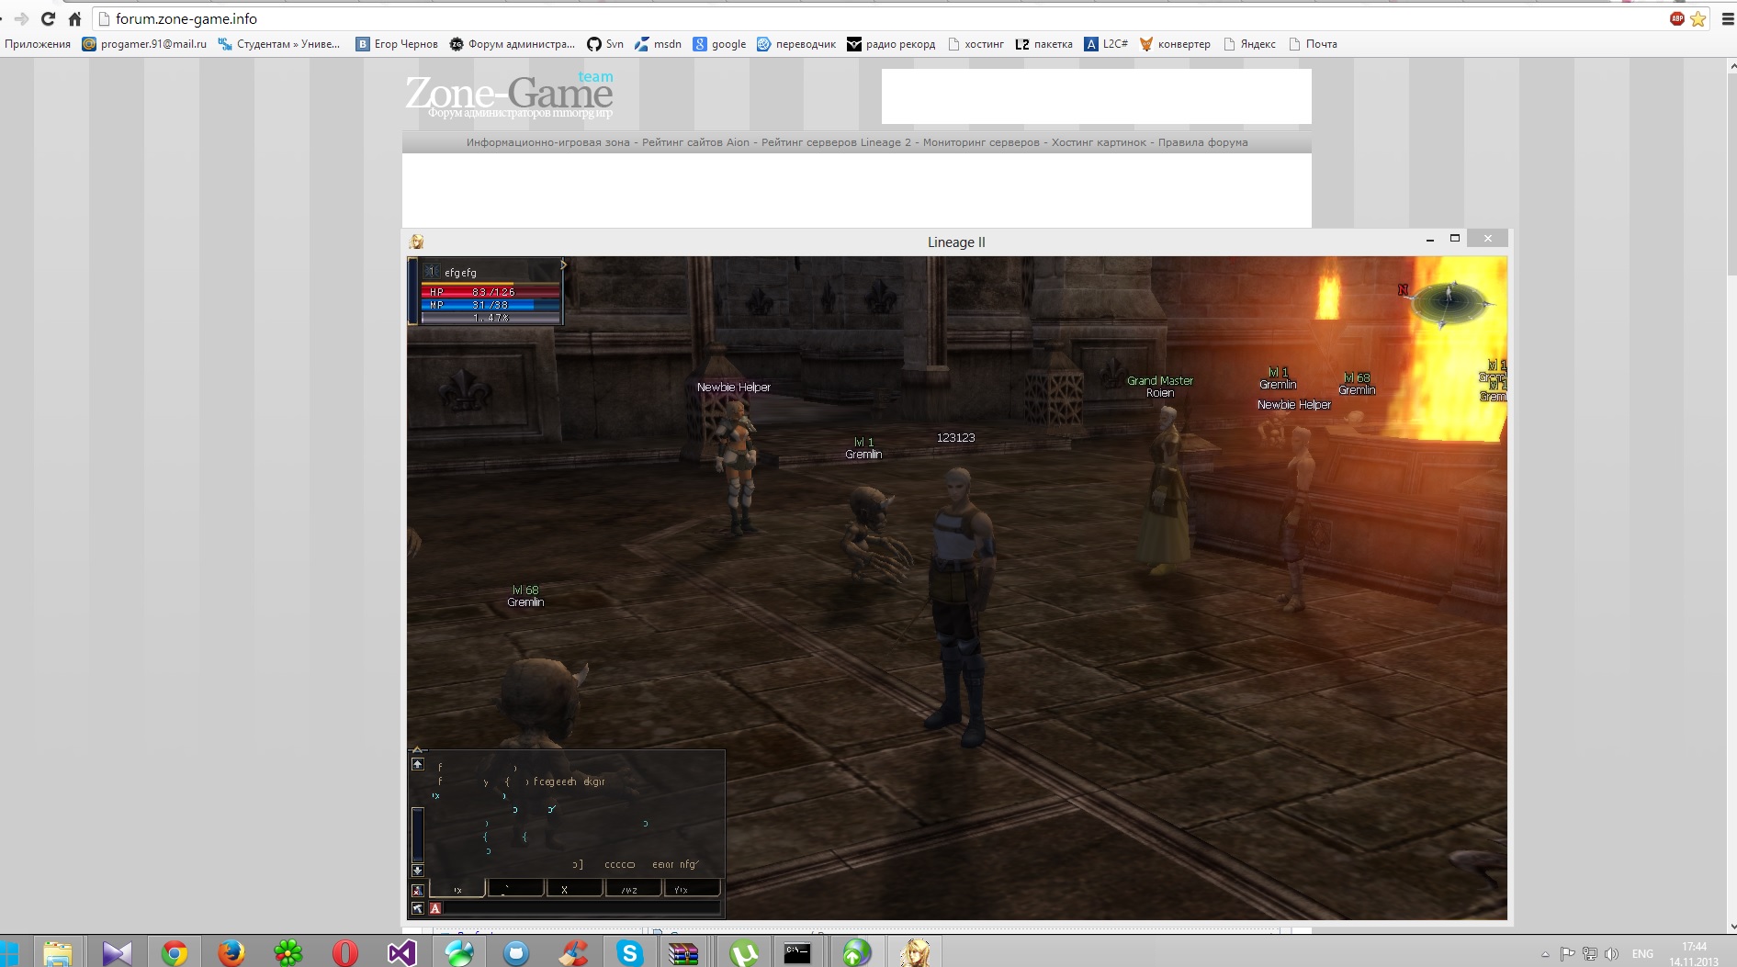The image size is (1737, 967).
Task: Open Opera from taskbar
Action: point(345,953)
